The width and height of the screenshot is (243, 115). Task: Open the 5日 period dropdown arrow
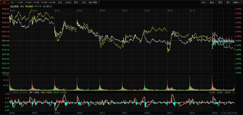coord(15,2)
